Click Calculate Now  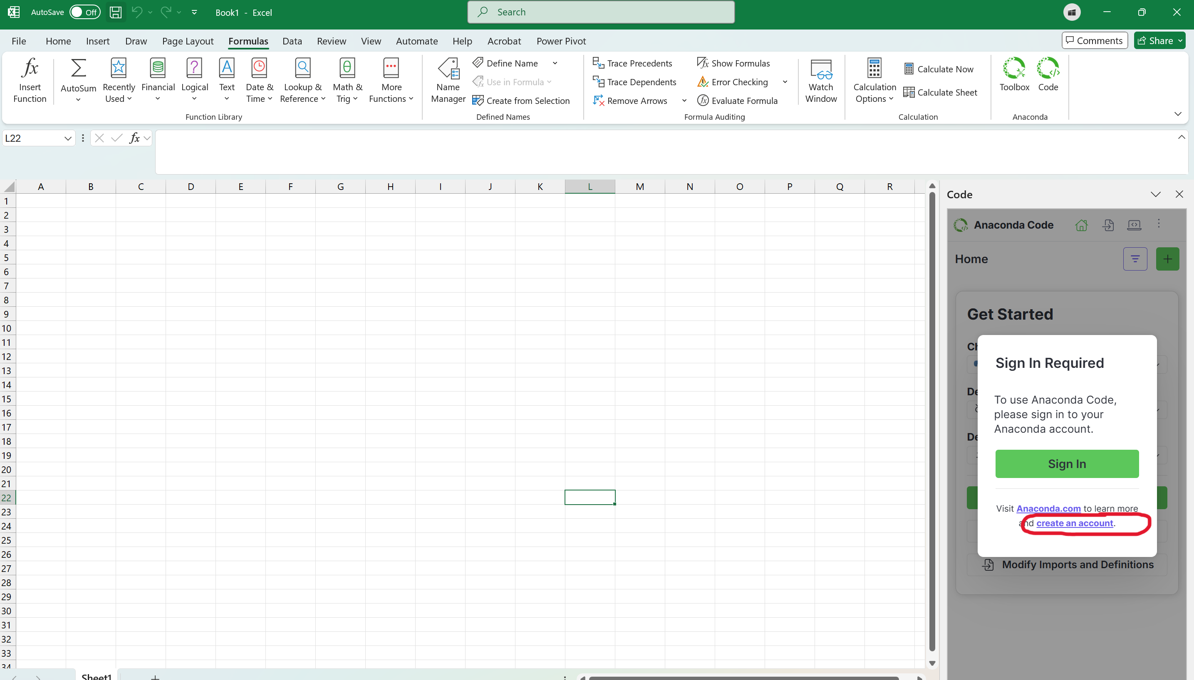point(939,69)
